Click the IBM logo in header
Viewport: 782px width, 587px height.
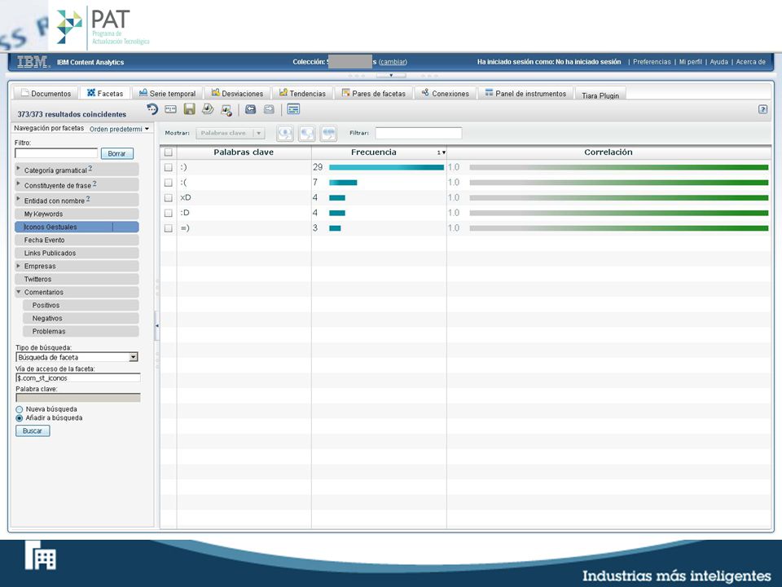tap(33, 62)
